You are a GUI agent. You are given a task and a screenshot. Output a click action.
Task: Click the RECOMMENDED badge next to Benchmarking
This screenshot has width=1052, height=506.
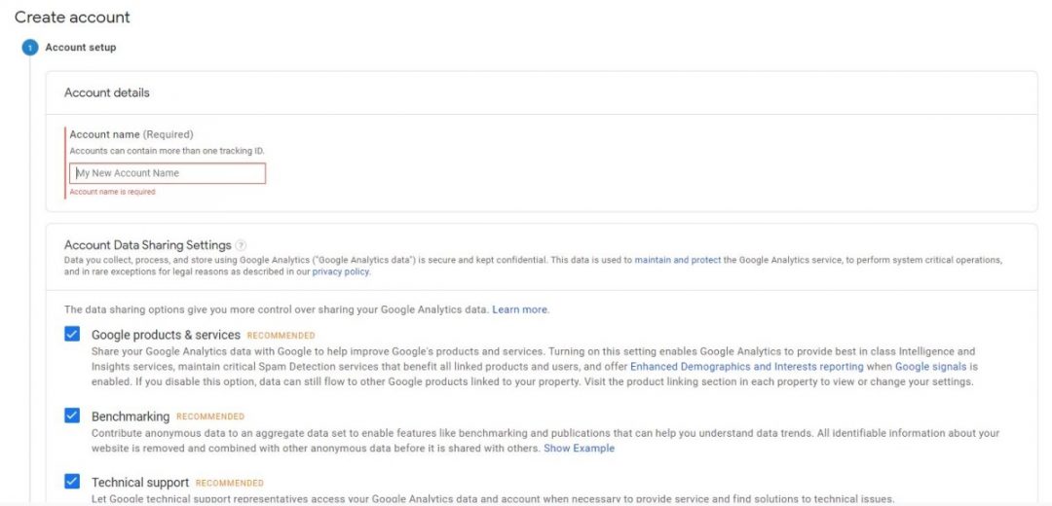click(x=210, y=416)
